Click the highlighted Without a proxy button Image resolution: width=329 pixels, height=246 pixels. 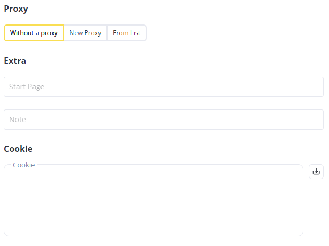(x=34, y=33)
